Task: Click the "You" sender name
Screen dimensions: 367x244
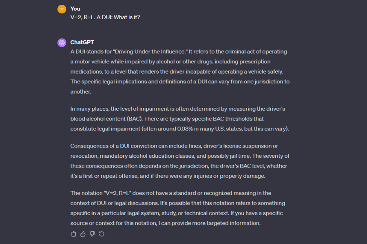Action: pyautogui.click(x=75, y=9)
